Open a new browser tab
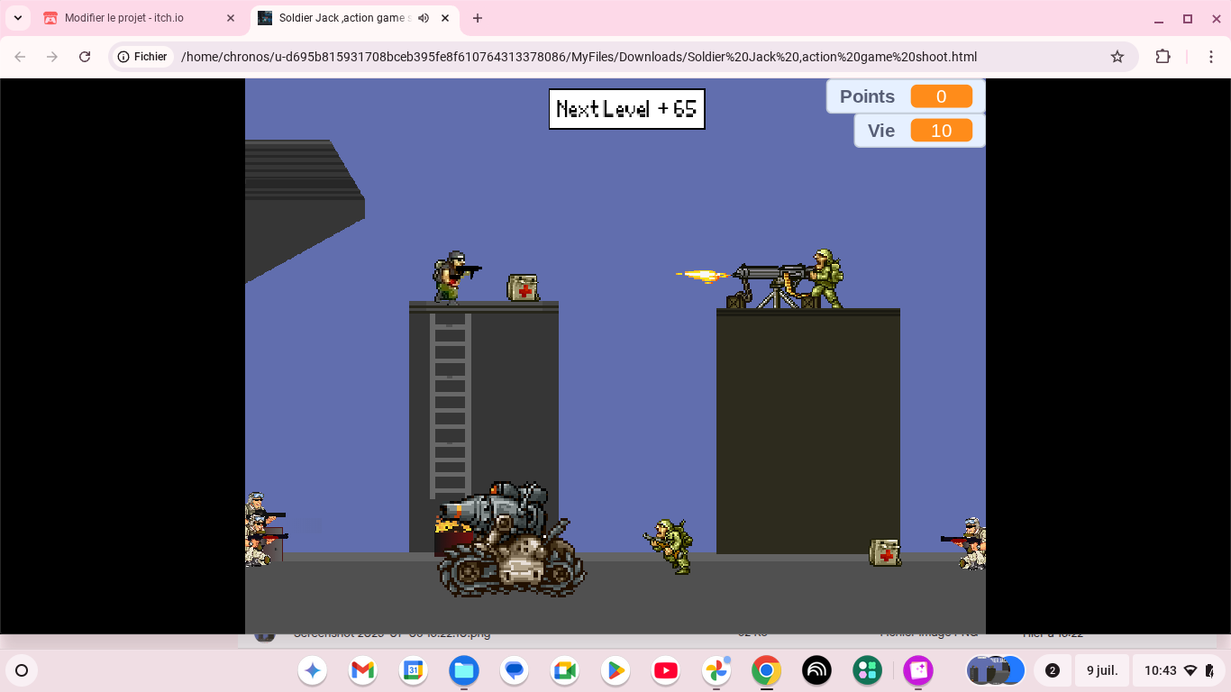 (x=478, y=18)
